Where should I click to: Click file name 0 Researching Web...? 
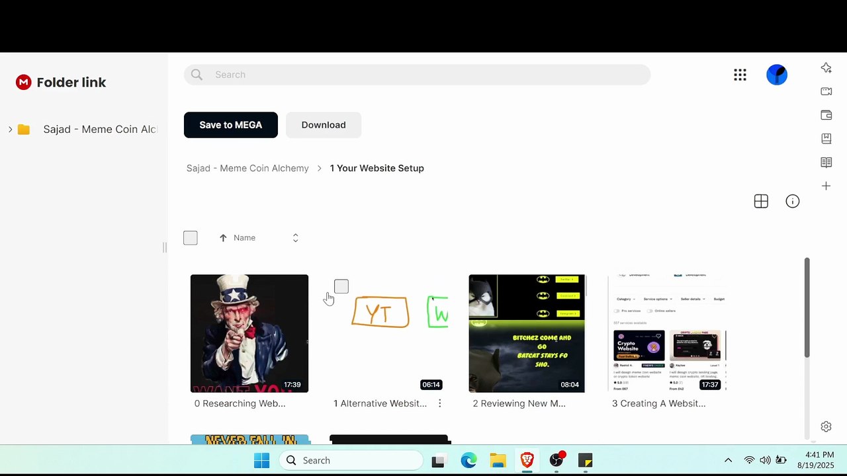[x=240, y=403]
